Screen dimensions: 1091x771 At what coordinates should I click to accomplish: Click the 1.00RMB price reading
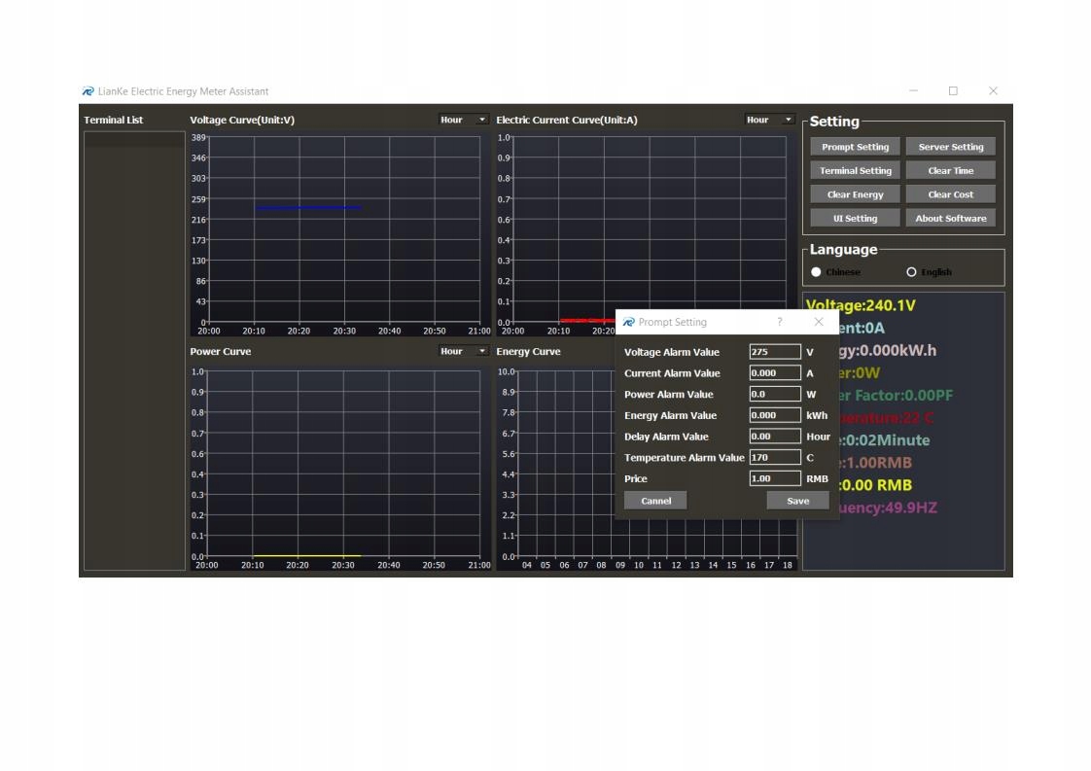877,463
